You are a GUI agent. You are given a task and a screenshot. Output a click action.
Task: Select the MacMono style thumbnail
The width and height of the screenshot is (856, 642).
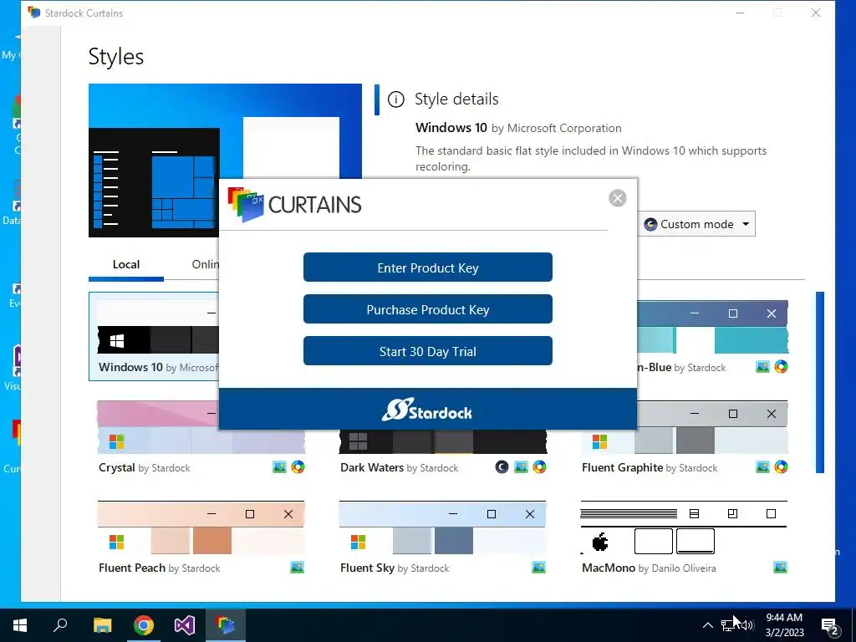[x=684, y=528]
